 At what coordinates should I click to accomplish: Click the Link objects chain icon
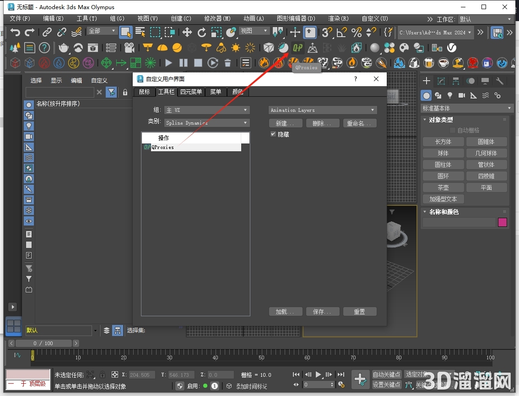[47, 32]
